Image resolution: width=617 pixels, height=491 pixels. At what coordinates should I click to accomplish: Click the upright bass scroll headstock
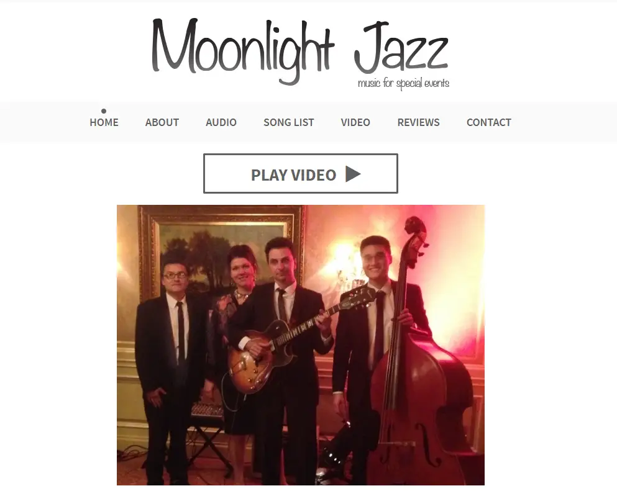pyautogui.click(x=416, y=236)
